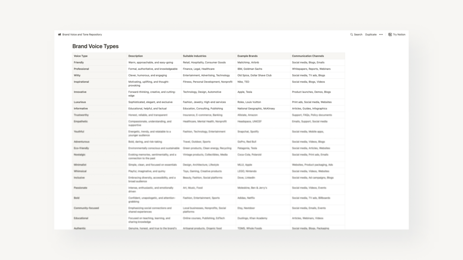The width and height of the screenshot is (463, 260).
Task: Click 'Formal, authoritative, and knowledgeable' description
Action: [153, 69]
